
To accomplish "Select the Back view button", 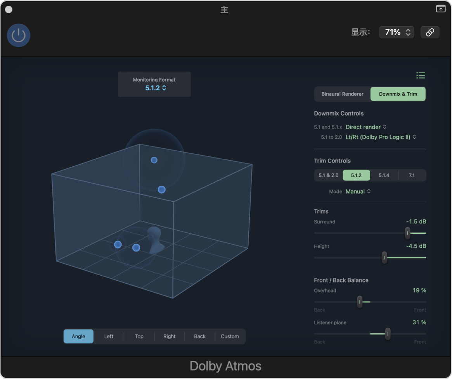I will (200, 336).
